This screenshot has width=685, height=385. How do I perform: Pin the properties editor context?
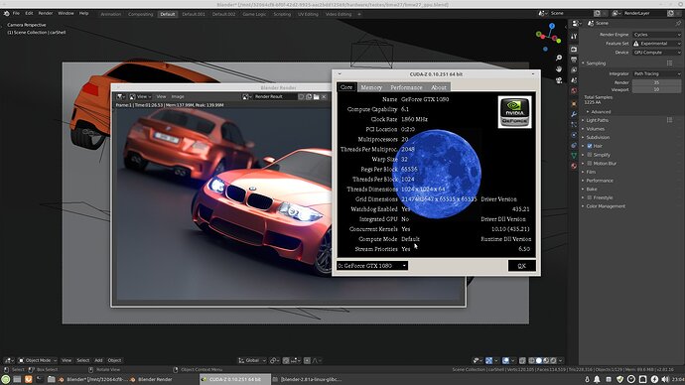(678, 23)
